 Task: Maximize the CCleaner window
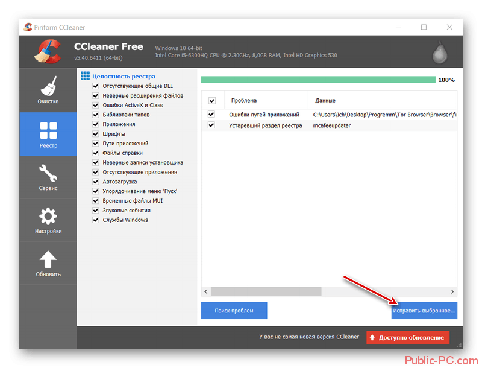coord(424,27)
